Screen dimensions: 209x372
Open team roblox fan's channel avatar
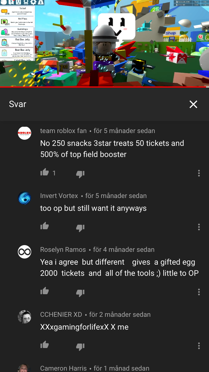tap(25, 133)
